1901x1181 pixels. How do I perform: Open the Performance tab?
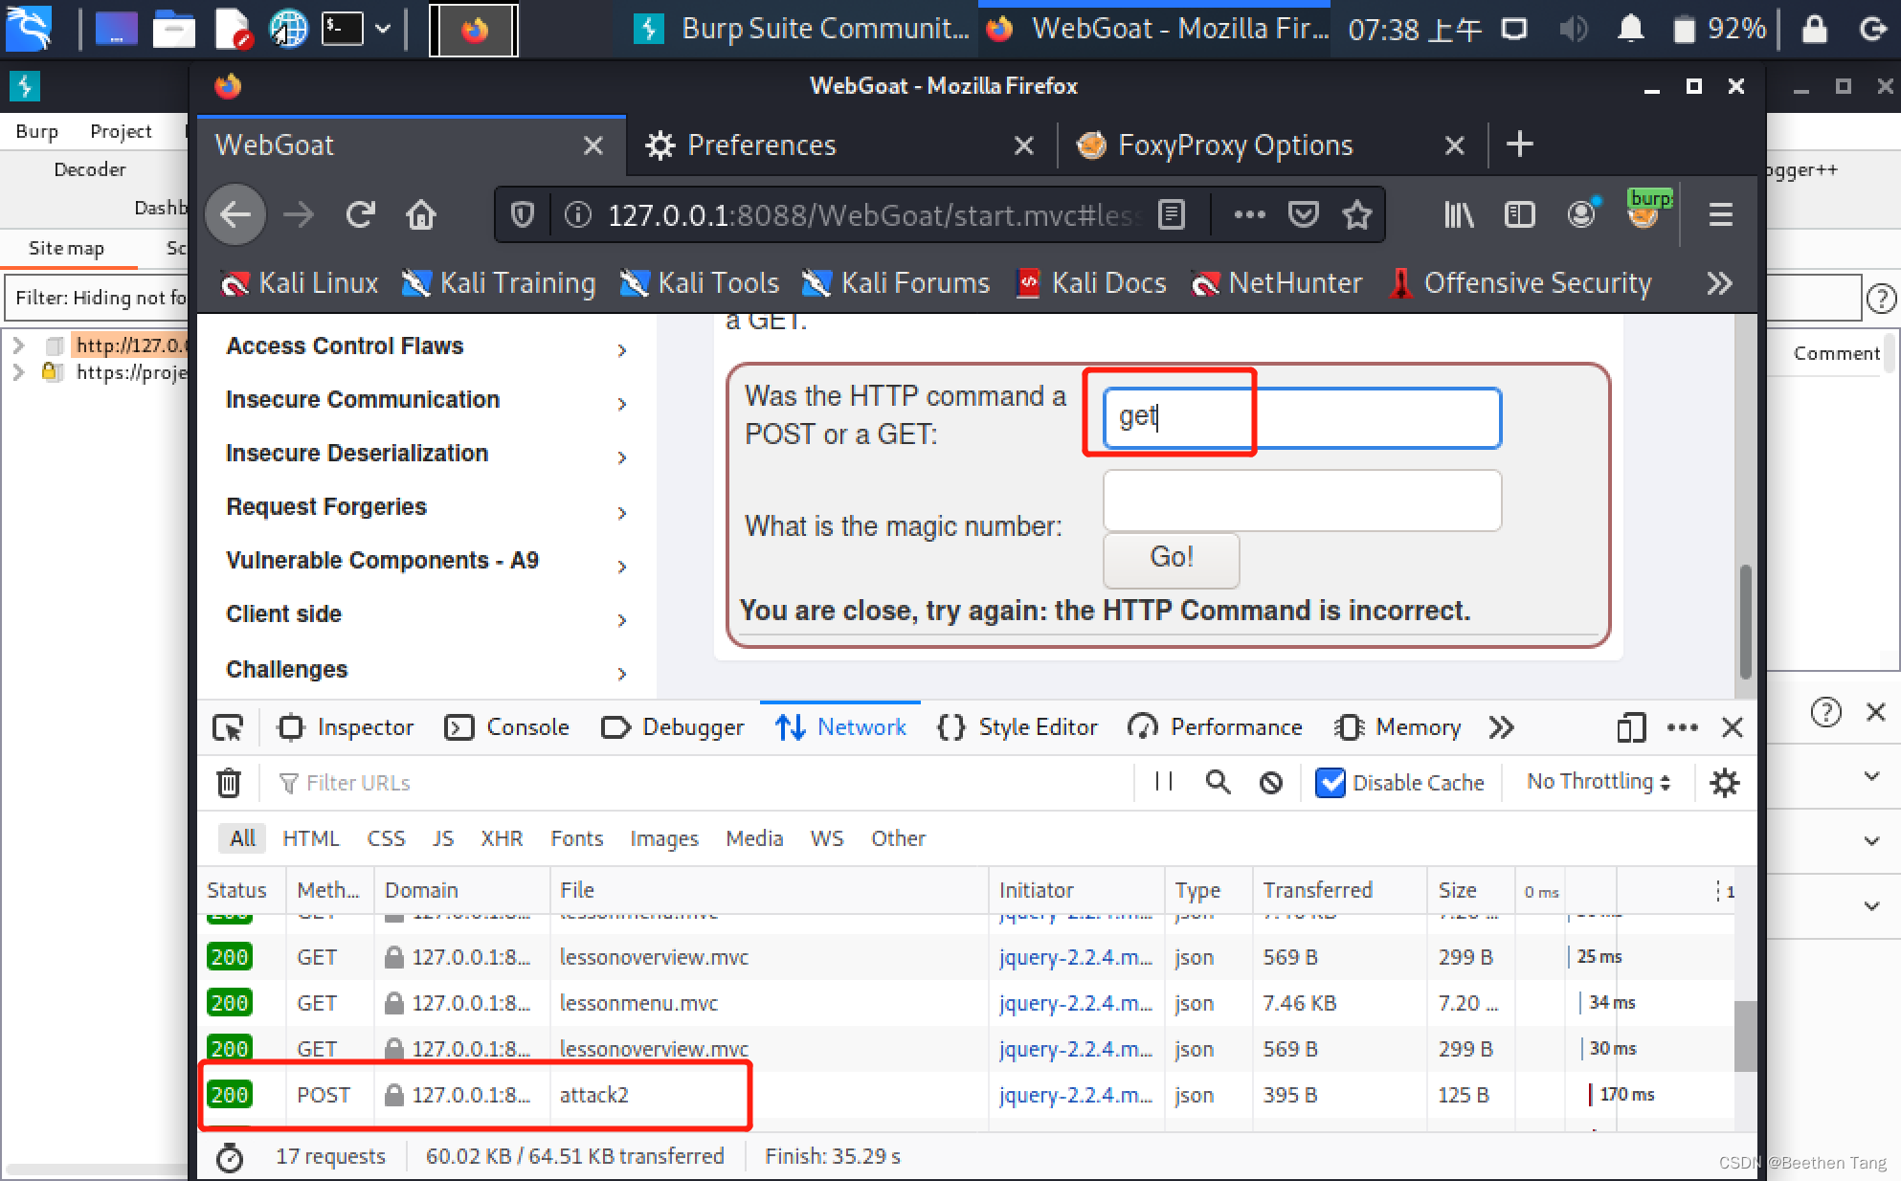pos(1215,727)
